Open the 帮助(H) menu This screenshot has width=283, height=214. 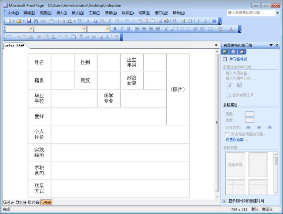[179, 13]
